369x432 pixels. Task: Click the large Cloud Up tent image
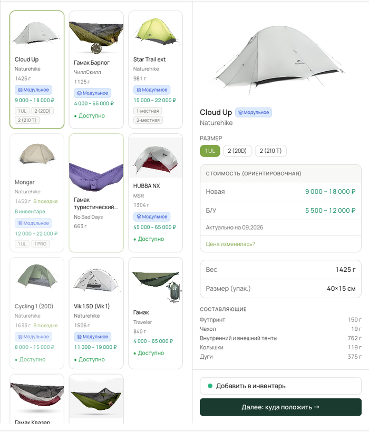tap(279, 59)
